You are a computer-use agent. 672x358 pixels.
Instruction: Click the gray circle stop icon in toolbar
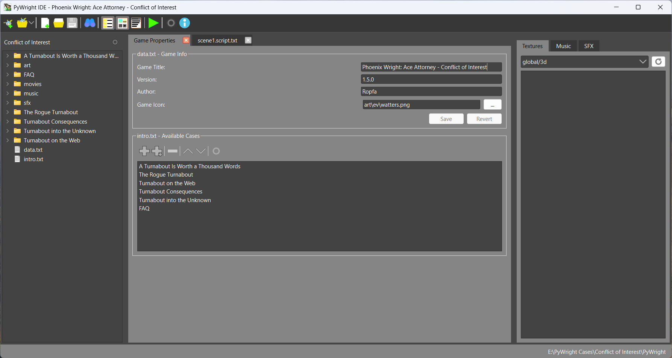point(171,23)
